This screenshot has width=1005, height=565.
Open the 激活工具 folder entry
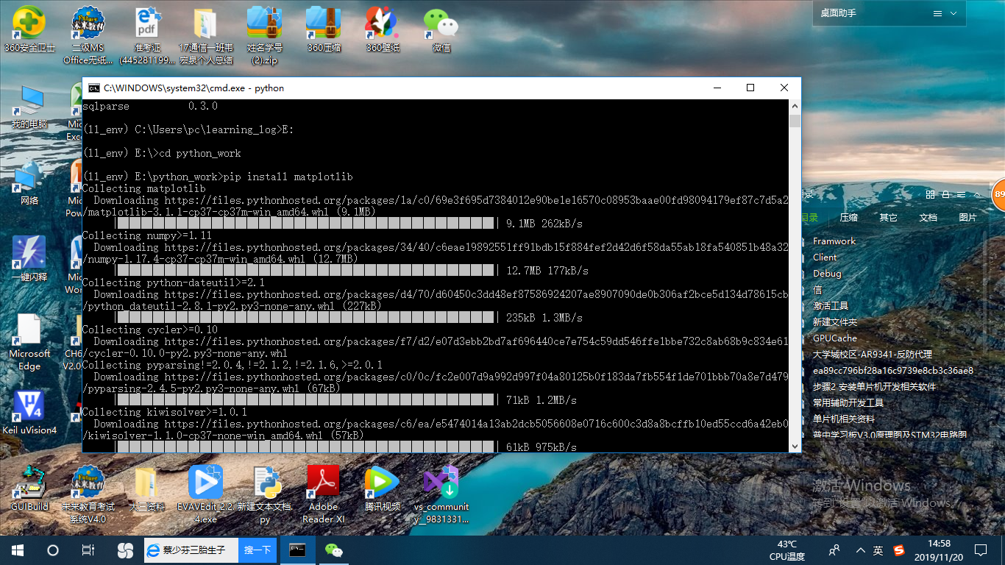coord(831,306)
